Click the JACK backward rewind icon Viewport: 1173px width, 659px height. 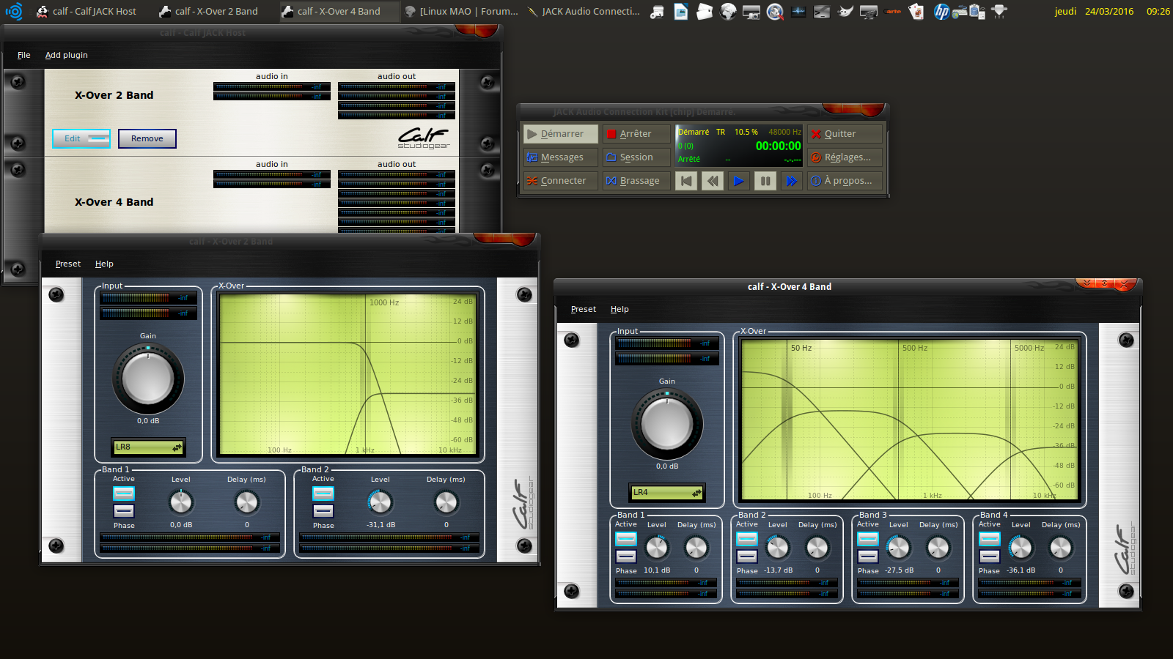(712, 181)
